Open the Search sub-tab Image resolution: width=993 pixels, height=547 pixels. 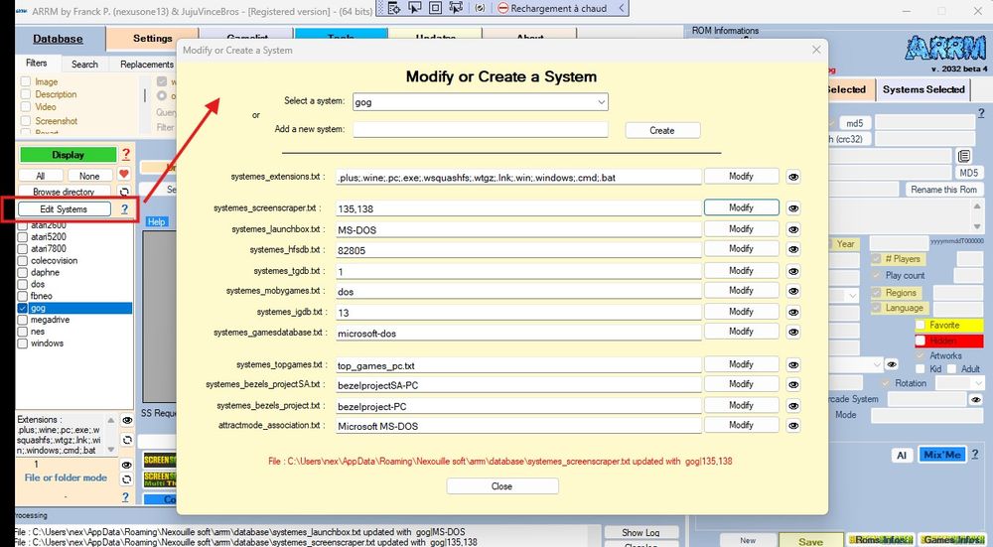click(x=84, y=64)
